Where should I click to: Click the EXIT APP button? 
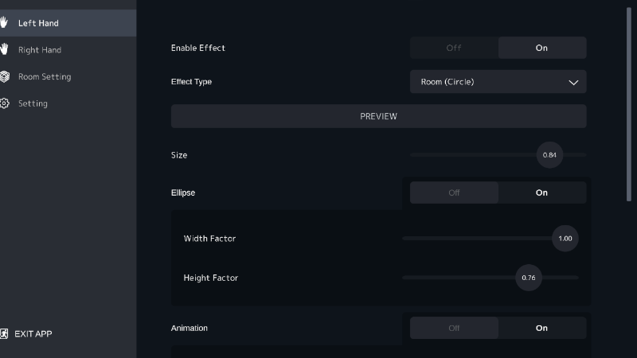point(33,334)
